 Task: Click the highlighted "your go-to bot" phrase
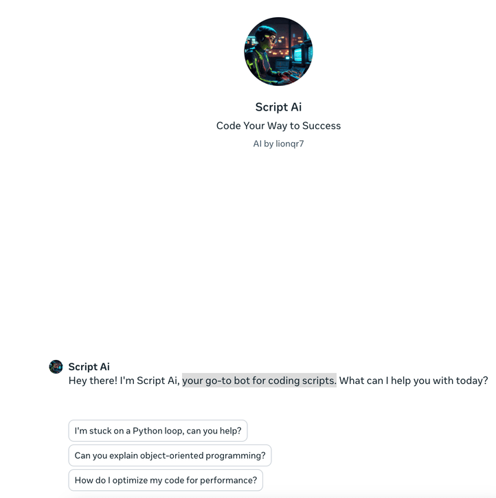coord(223,381)
